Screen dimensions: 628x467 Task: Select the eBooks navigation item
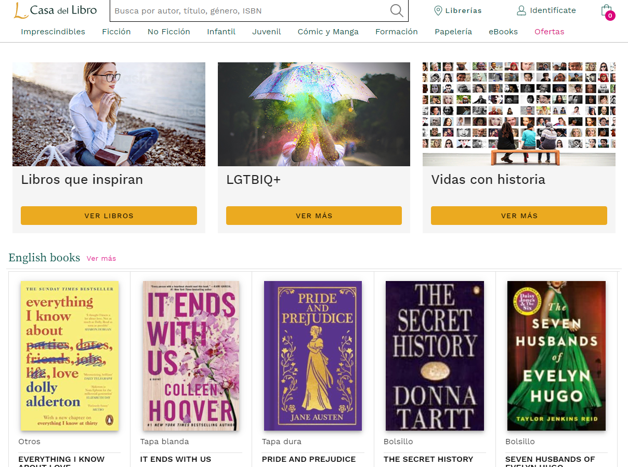coord(503,32)
